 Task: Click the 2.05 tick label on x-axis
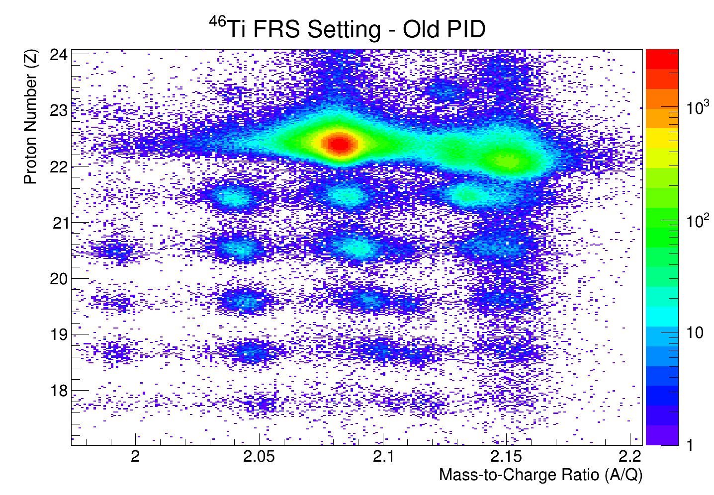259,456
